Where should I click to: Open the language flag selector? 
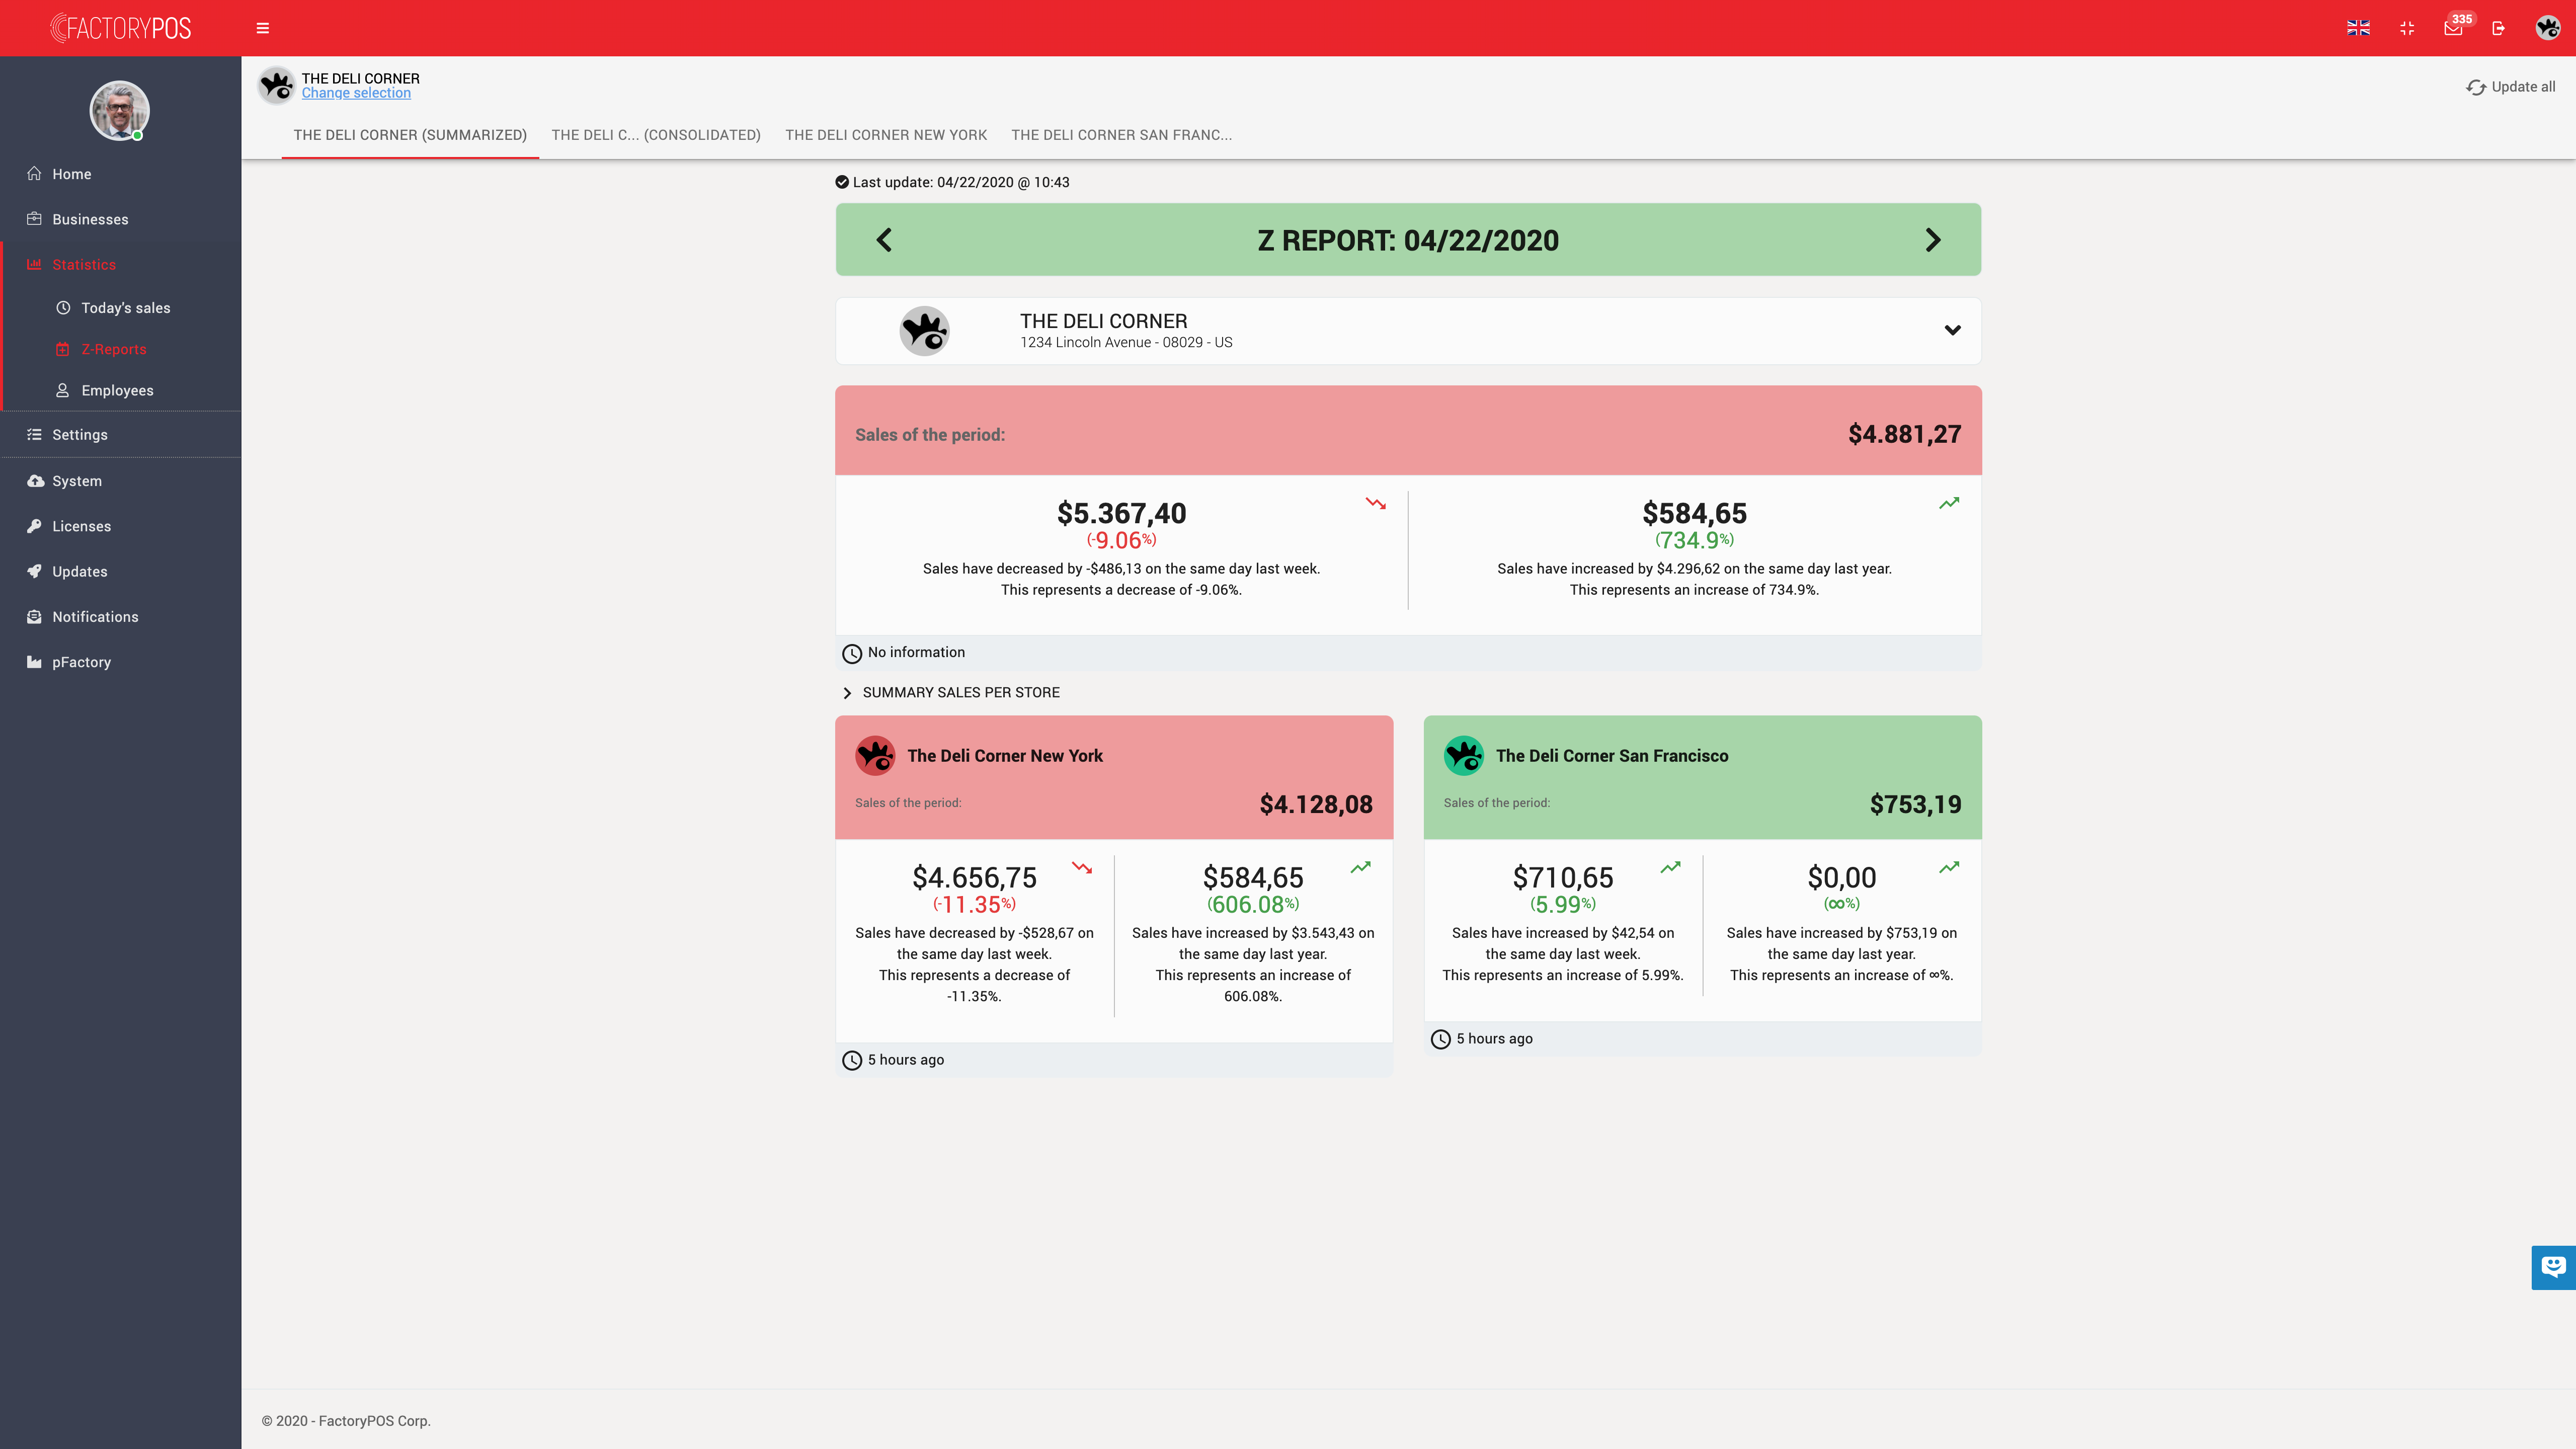click(x=2358, y=28)
